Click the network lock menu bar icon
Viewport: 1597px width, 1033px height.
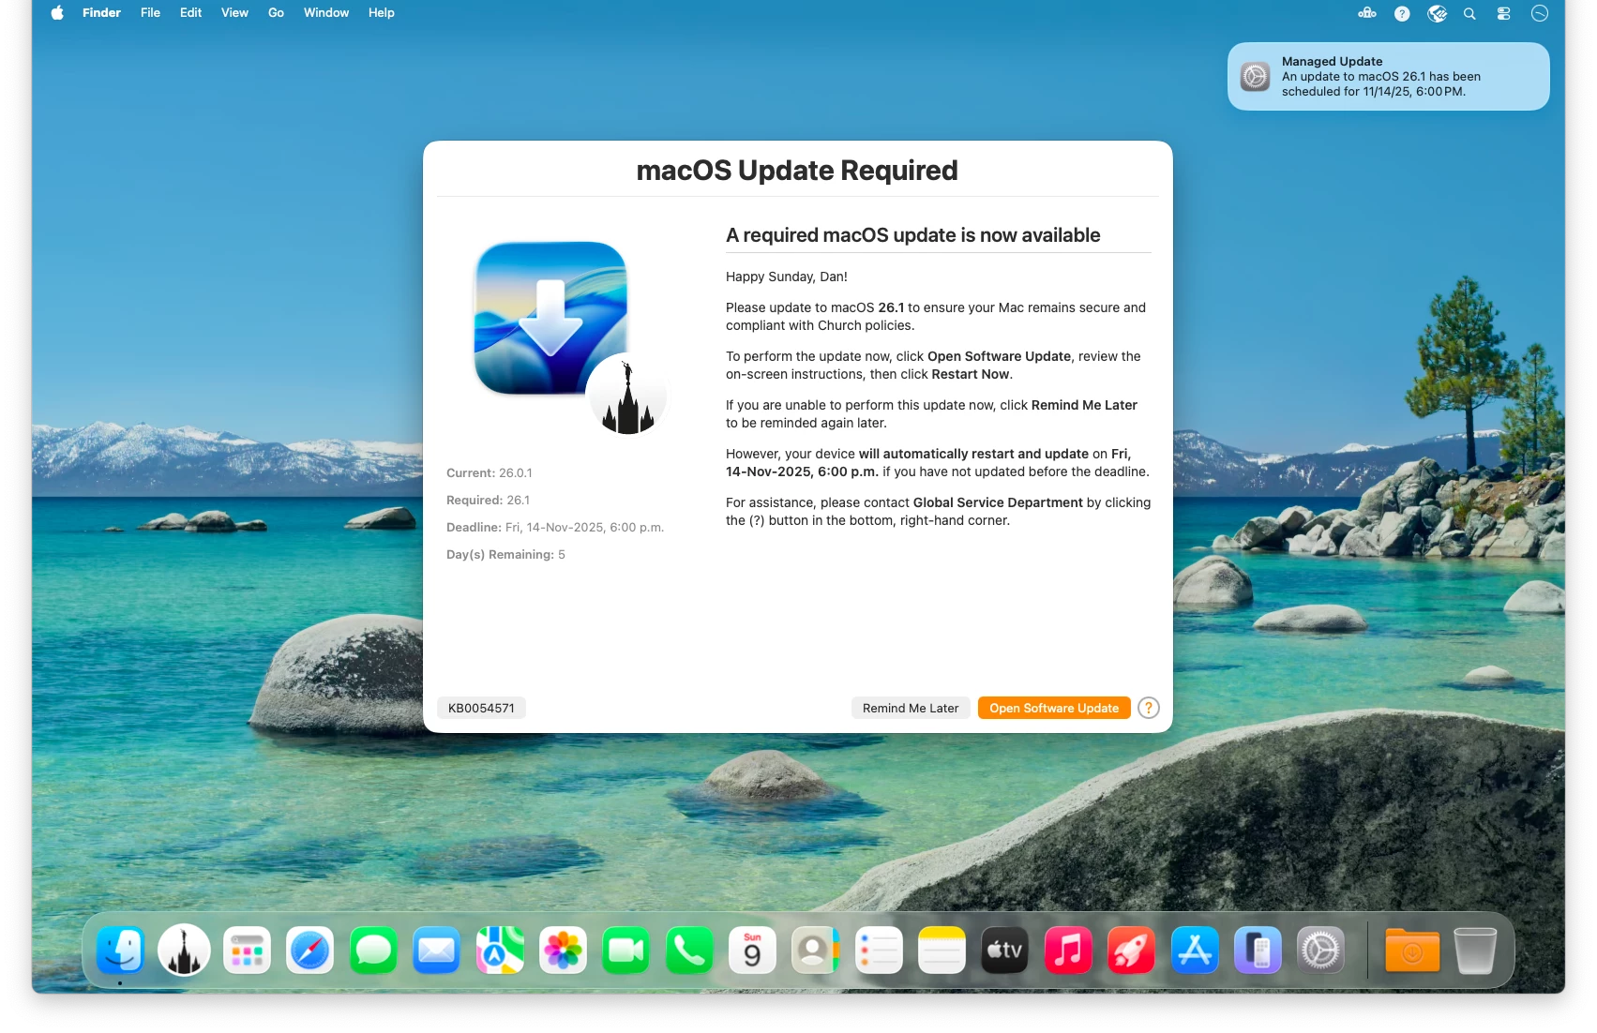(1367, 13)
